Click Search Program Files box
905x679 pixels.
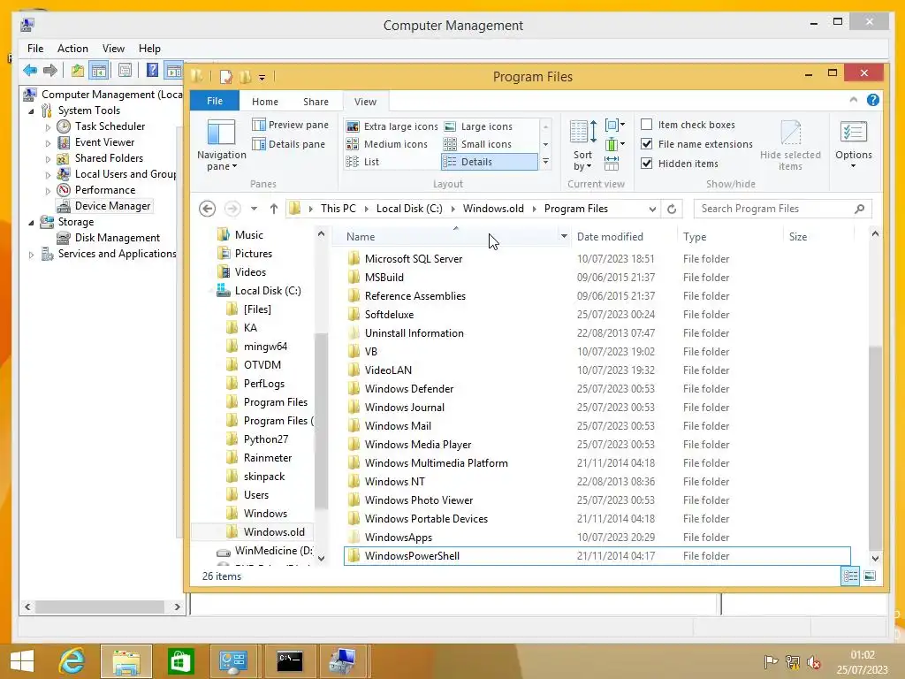783,209
